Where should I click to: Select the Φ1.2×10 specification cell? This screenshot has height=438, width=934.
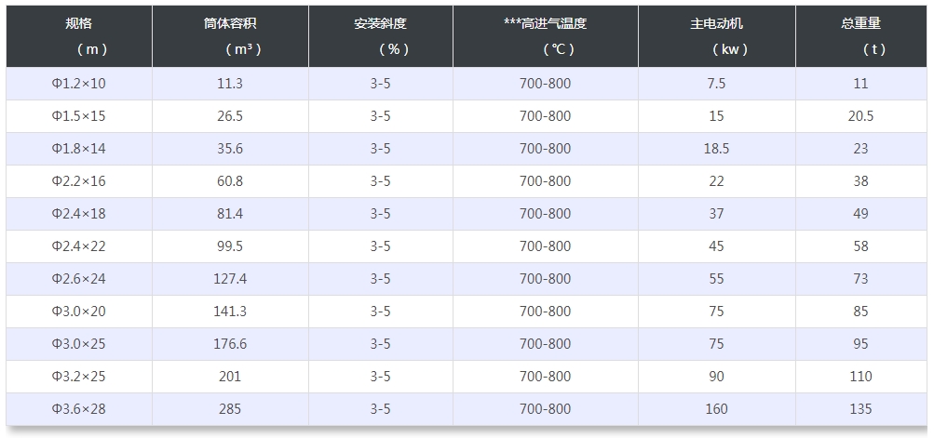[x=78, y=84]
